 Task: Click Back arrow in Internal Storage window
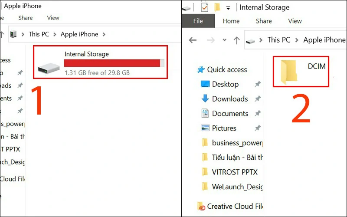click(193, 40)
